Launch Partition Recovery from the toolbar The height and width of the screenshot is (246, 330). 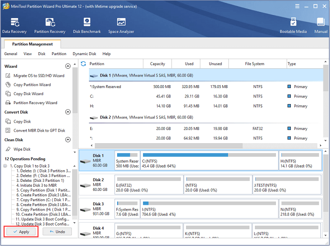pyautogui.click(x=50, y=26)
